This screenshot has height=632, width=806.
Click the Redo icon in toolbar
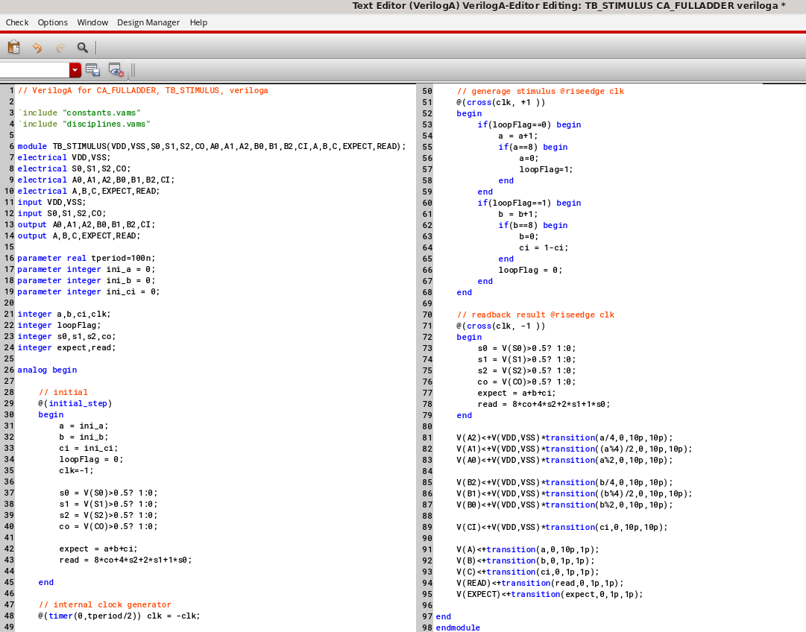pyautogui.click(x=59, y=47)
